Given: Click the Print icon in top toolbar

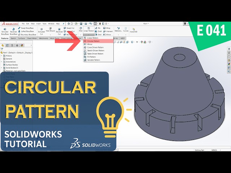Looking at the screenshot, I should pos(86,23).
